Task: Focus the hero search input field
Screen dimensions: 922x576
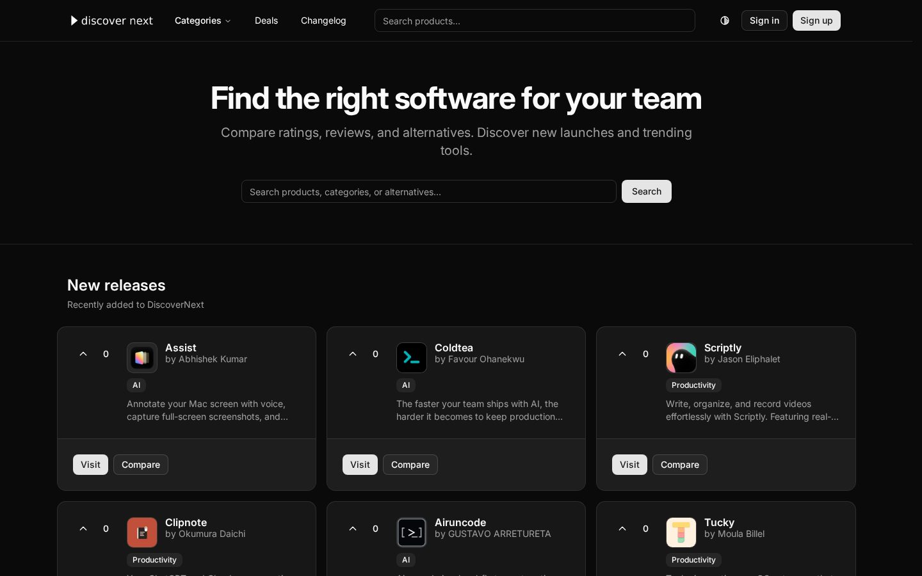Action: [429, 191]
